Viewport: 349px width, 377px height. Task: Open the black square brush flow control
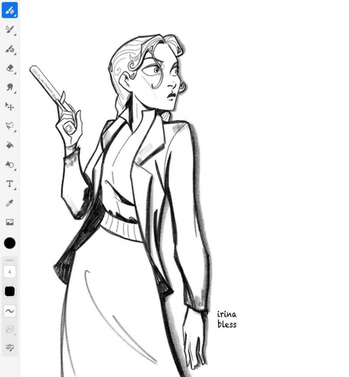pyautogui.click(x=10, y=291)
